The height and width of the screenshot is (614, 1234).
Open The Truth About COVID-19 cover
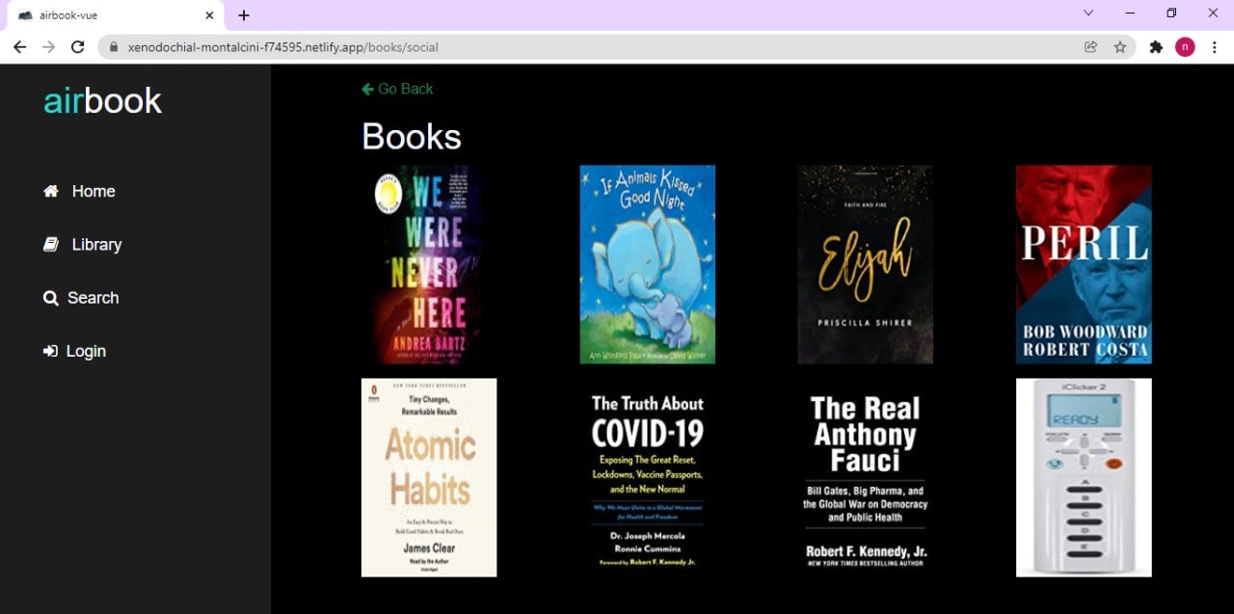pyautogui.click(x=648, y=477)
